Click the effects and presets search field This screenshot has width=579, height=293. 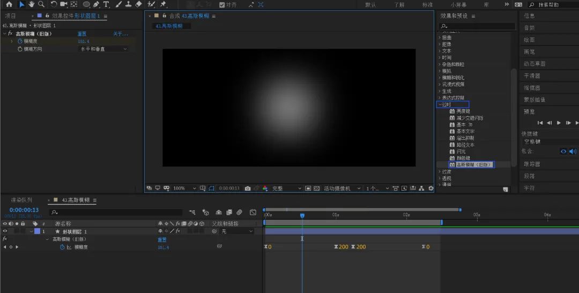click(477, 26)
